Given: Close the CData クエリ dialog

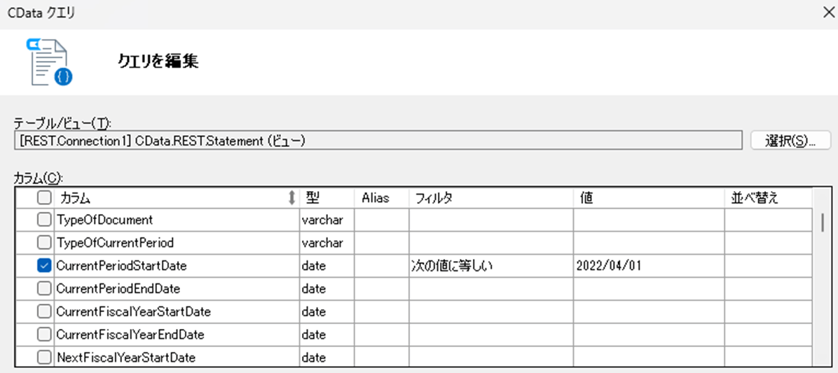Looking at the screenshot, I should (x=827, y=13).
